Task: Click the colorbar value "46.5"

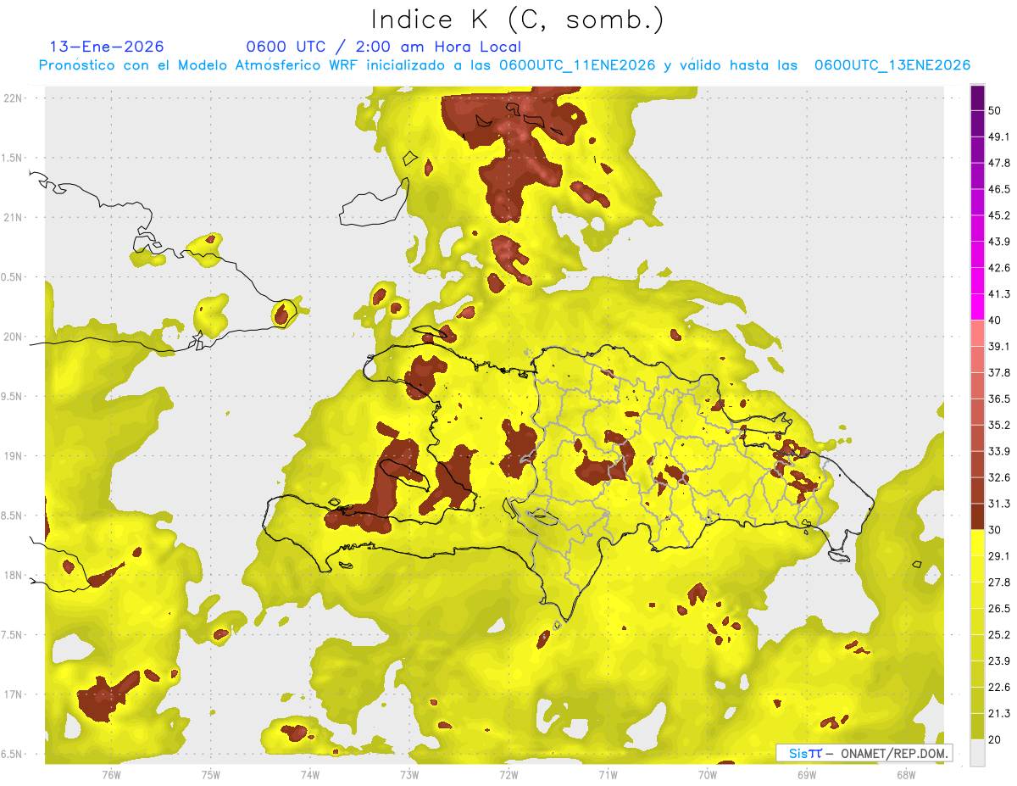Action: pyautogui.click(x=999, y=189)
